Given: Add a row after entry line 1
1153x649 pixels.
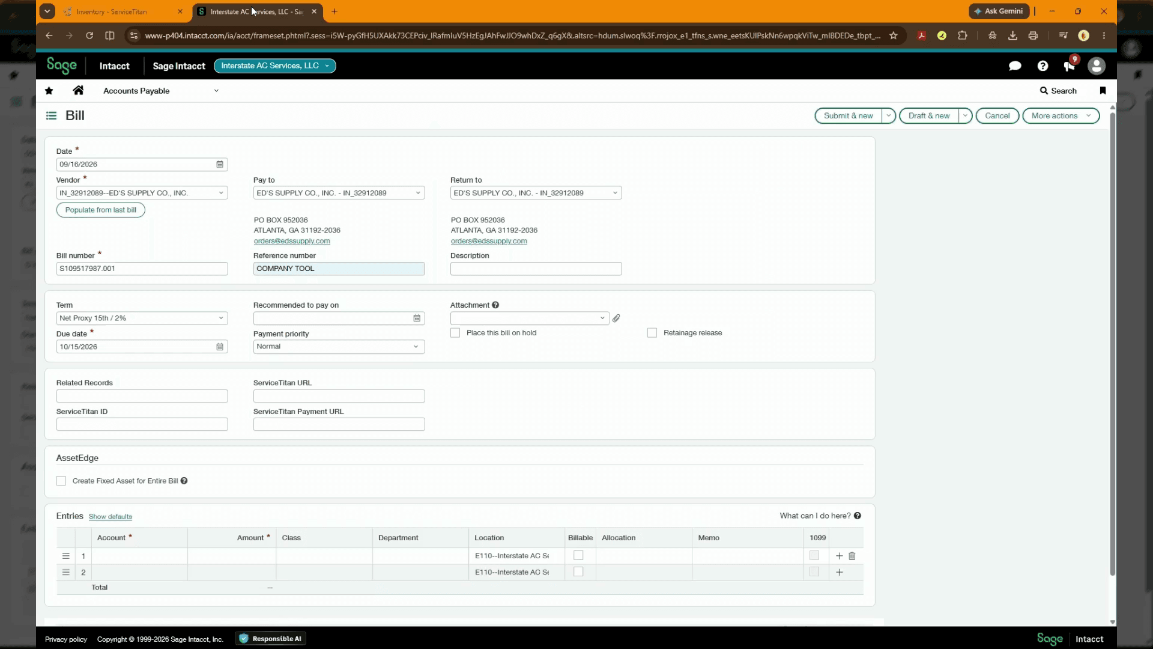Looking at the screenshot, I should point(840,556).
